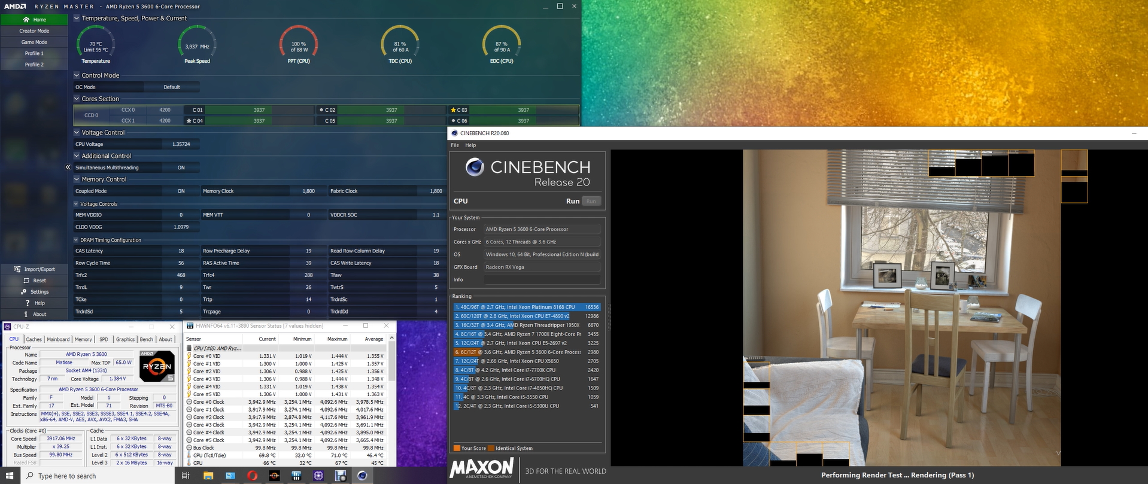Open the File menu in Cinebench
Image resolution: width=1148 pixels, height=484 pixels.
455,145
